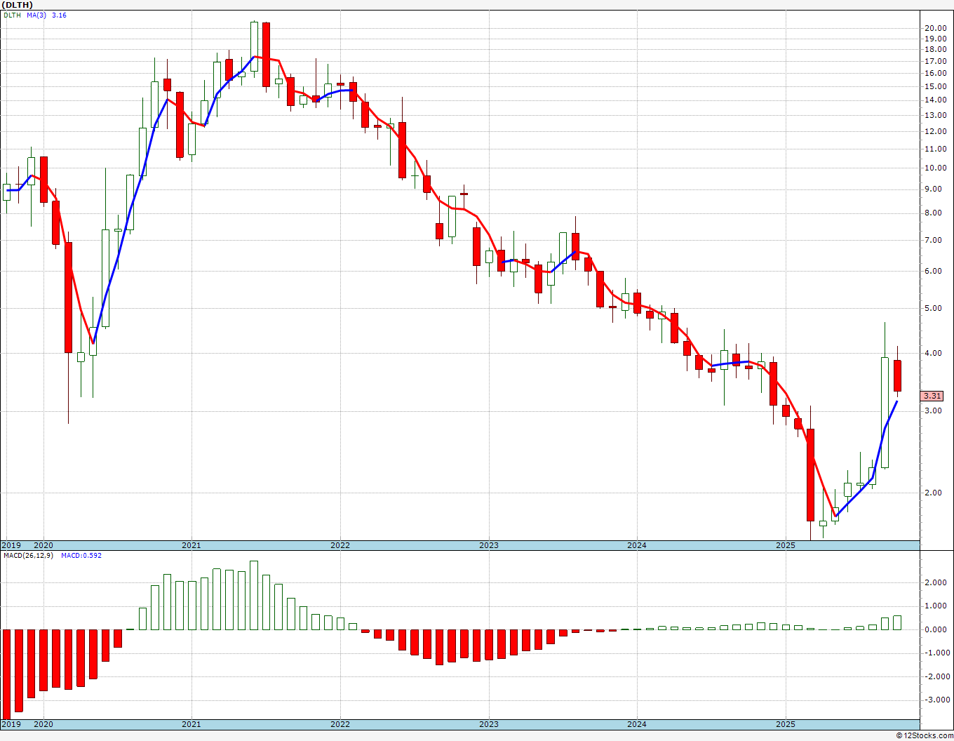Click 2023 on the bottom MACD time axis

489,724
